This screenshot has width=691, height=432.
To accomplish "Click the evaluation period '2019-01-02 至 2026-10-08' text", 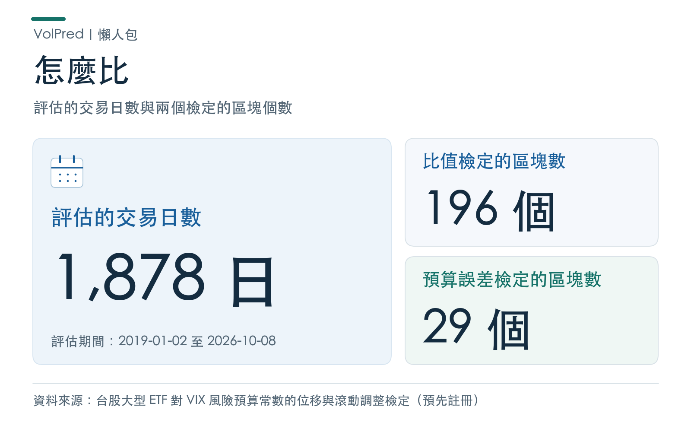I will point(197,341).
